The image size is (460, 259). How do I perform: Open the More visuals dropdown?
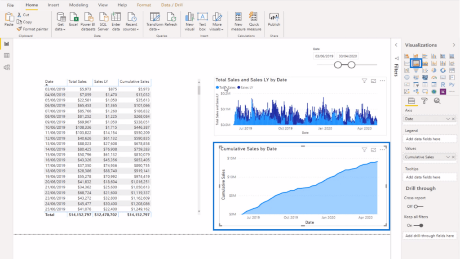coord(217,22)
